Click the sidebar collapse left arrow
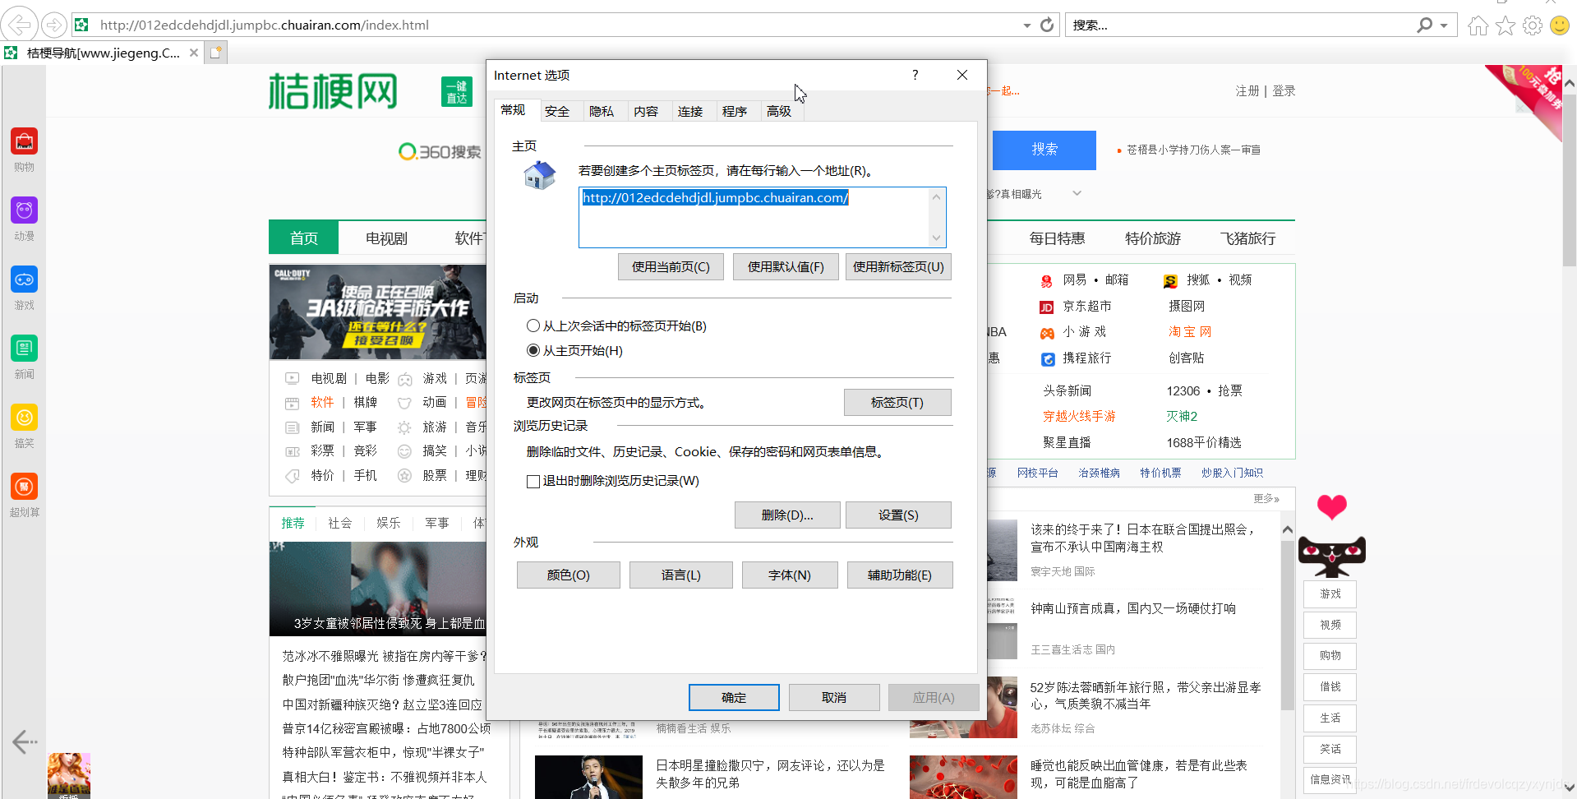Image resolution: width=1577 pixels, height=799 pixels. [25, 742]
